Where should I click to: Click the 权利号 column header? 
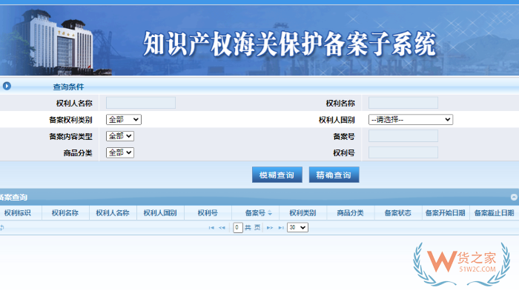[208, 213]
